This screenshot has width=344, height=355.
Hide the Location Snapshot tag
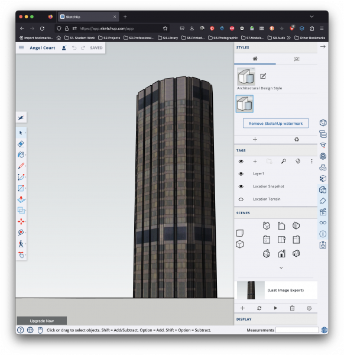[x=241, y=186]
